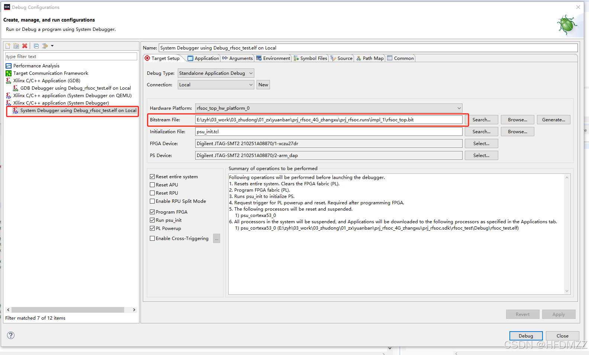Switch to the Environment tab
Image resolution: width=589 pixels, height=355 pixels.
coord(273,58)
